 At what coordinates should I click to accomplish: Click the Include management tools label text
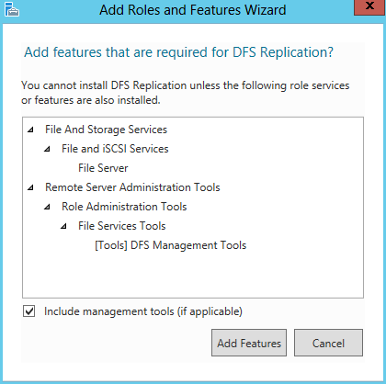[143, 311]
